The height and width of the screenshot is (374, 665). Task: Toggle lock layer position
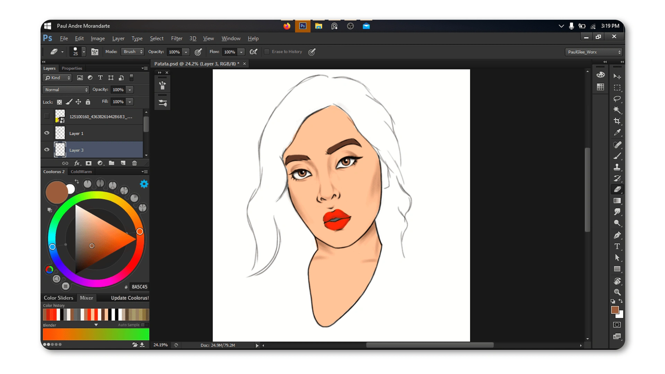pos(78,102)
